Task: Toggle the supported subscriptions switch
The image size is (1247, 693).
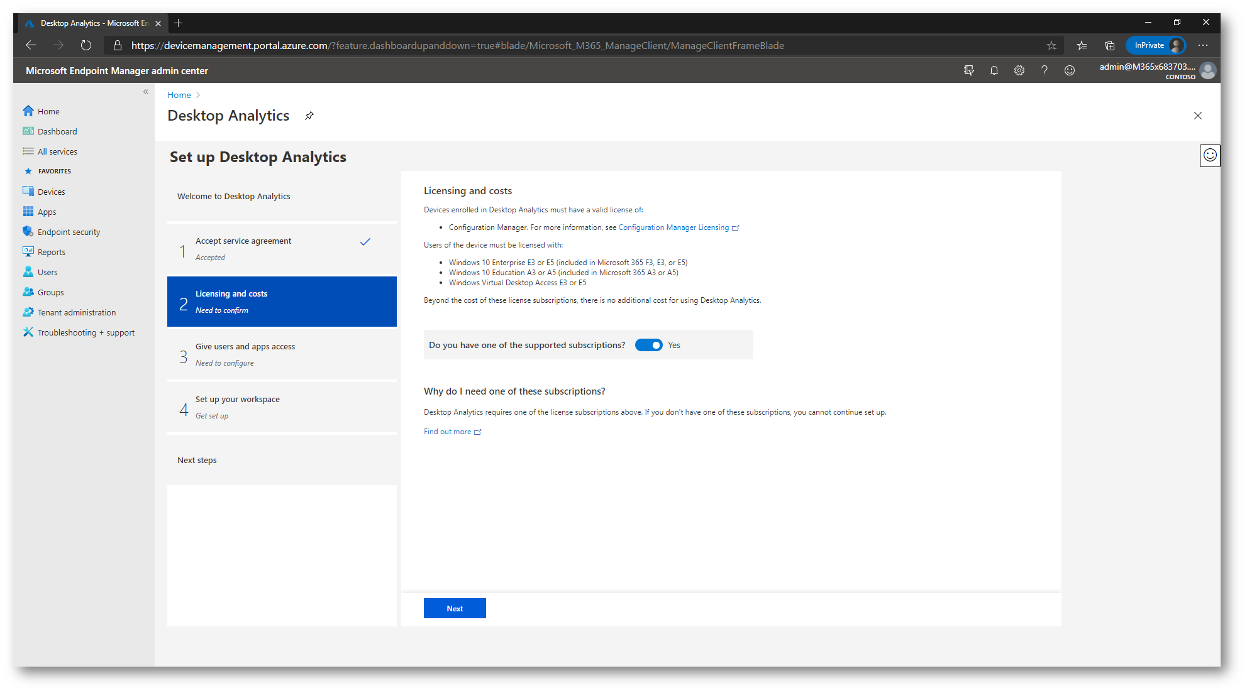Action: [x=648, y=345]
